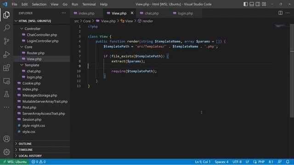
Task: Open notifications bell in status bar
Action: (288, 162)
